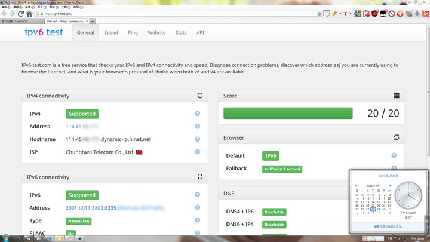Switch to the Mobile01 browser tab

(21, 21)
